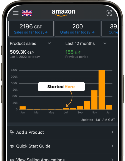The width and height of the screenshot is (125, 161).
Task: Open Sales so far today link
Action: pos(31,32)
